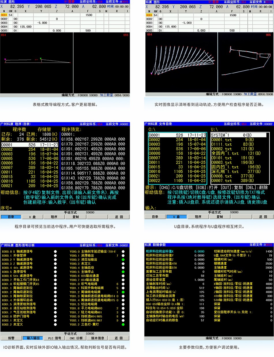Select 润滑输出时间(s) value 512
Image resolution: width=274 pixels, height=357 pixels.
click(x=202, y=288)
